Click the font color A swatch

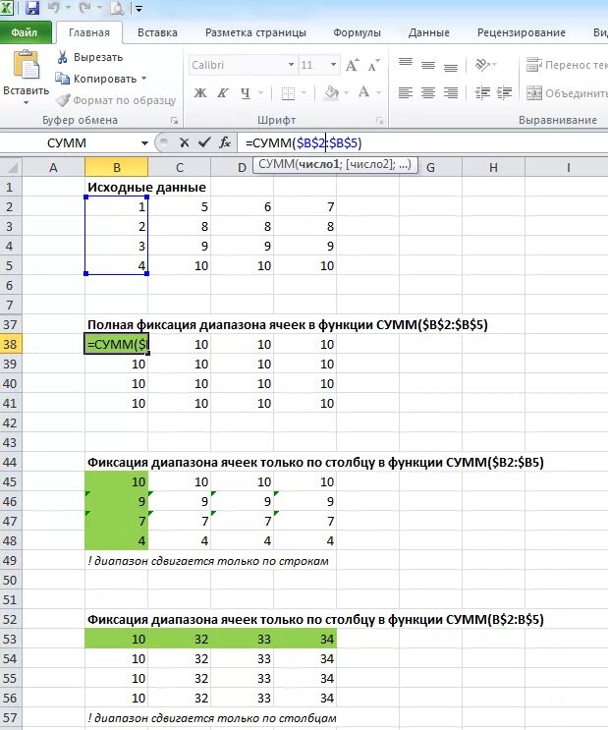pos(364,92)
